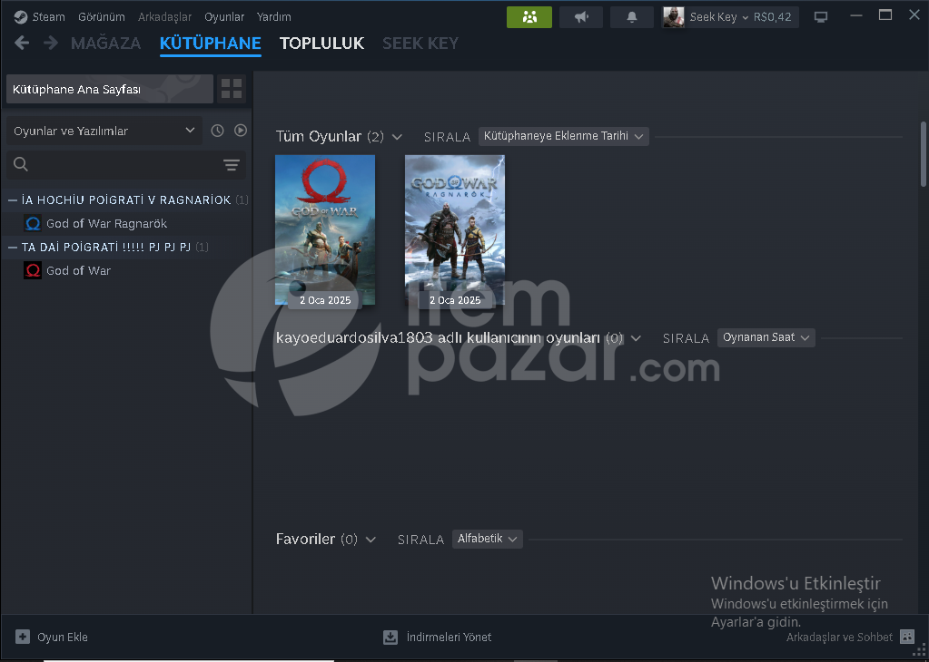Open notifications bell icon
Screen dimensions: 929x662
(631, 17)
